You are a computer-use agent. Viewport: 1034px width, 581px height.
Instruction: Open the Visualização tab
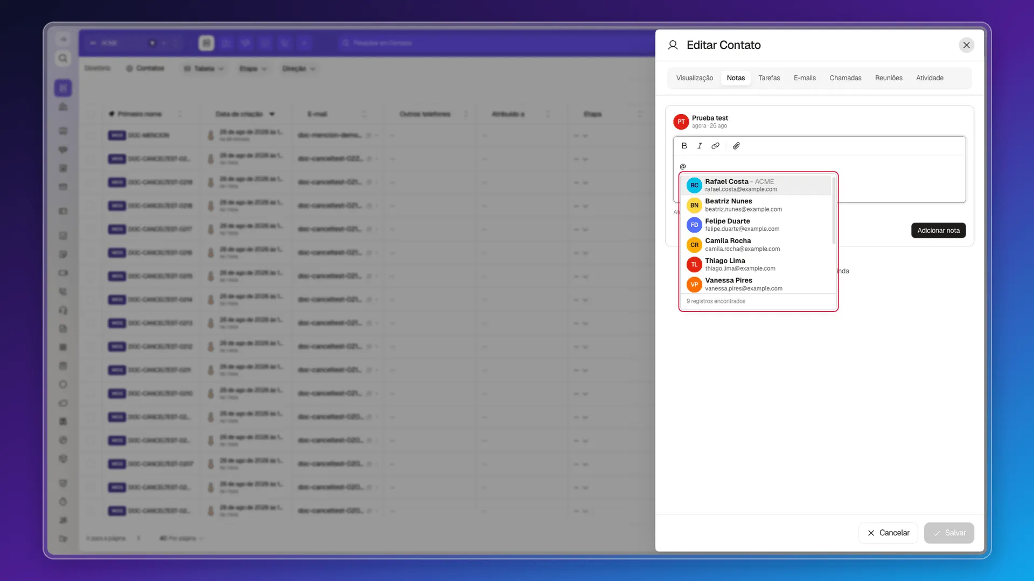pyautogui.click(x=694, y=78)
